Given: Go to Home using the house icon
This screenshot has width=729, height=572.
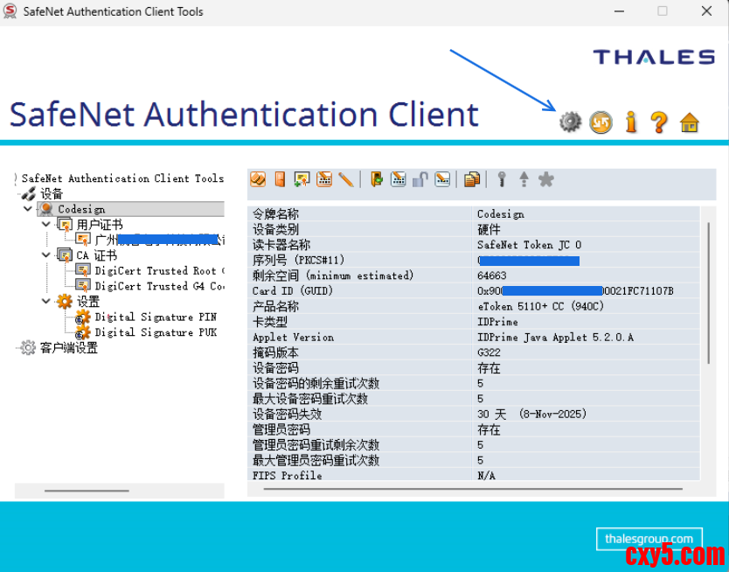Looking at the screenshot, I should 690,122.
